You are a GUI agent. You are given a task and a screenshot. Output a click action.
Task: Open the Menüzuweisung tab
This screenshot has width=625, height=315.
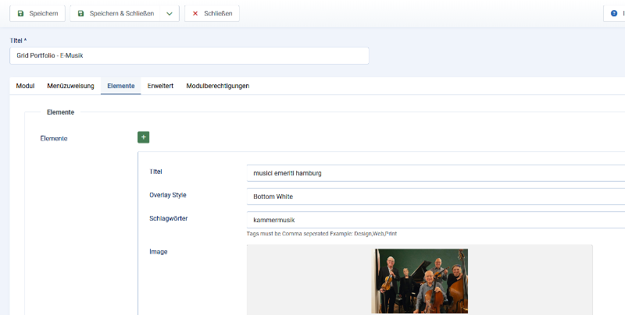point(70,86)
